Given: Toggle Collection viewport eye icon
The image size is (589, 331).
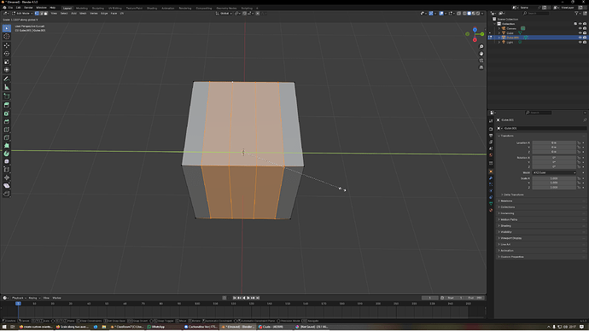Looking at the screenshot, I should coord(580,24).
